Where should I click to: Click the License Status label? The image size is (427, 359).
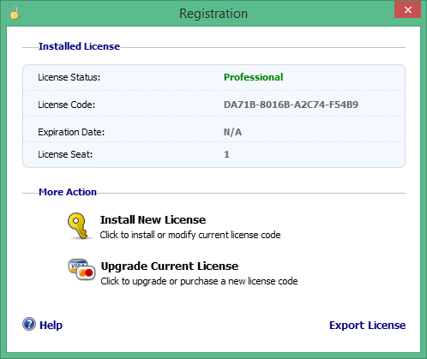pos(69,77)
